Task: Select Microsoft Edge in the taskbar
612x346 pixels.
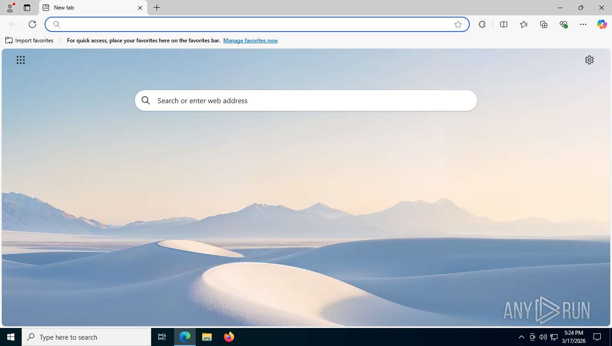Action: tap(185, 337)
